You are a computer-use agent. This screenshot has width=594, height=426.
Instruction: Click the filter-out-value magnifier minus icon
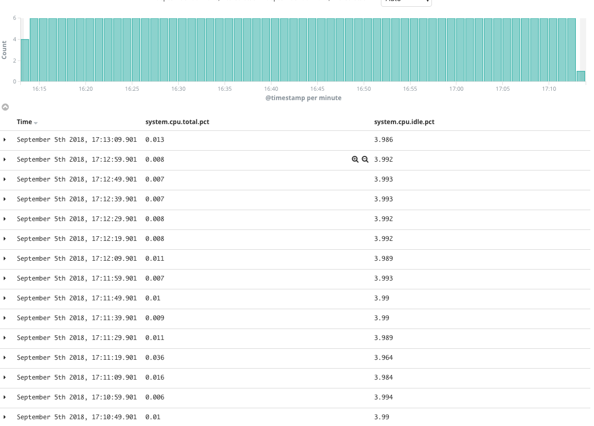[x=365, y=160]
